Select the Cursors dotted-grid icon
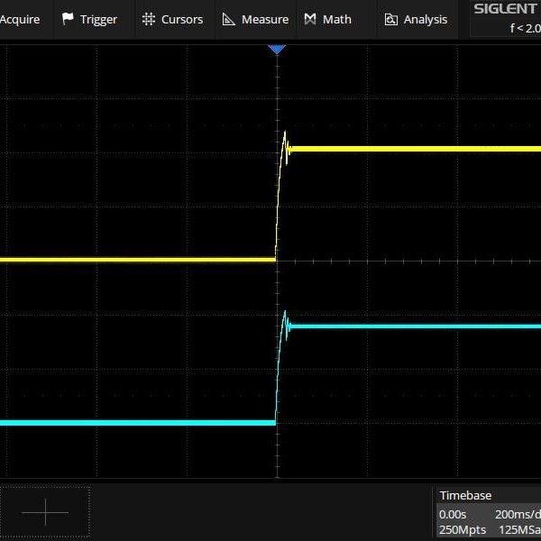Image resolution: width=541 pixels, height=541 pixels. pyautogui.click(x=149, y=19)
